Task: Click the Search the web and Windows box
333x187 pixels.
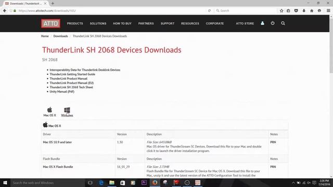Action: point(47,183)
